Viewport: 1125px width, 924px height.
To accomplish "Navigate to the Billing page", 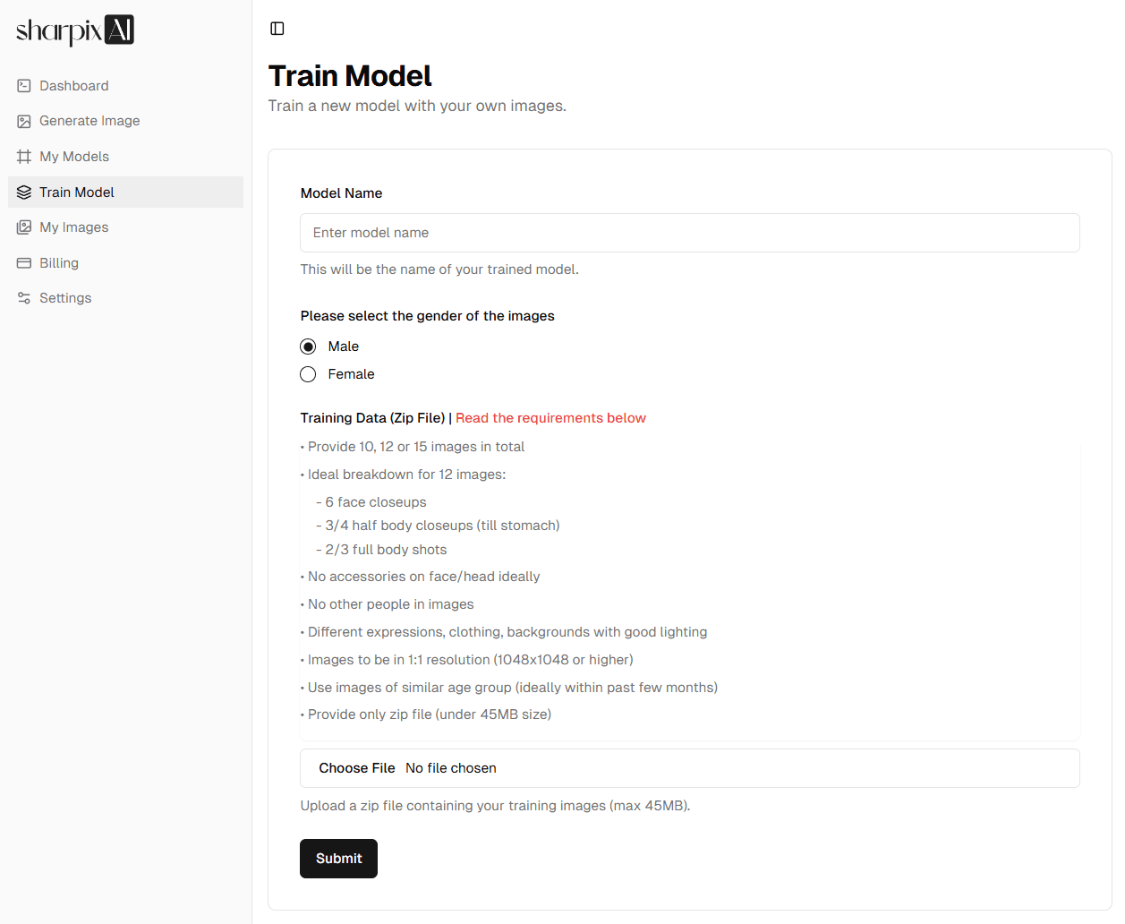I will pyautogui.click(x=59, y=263).
